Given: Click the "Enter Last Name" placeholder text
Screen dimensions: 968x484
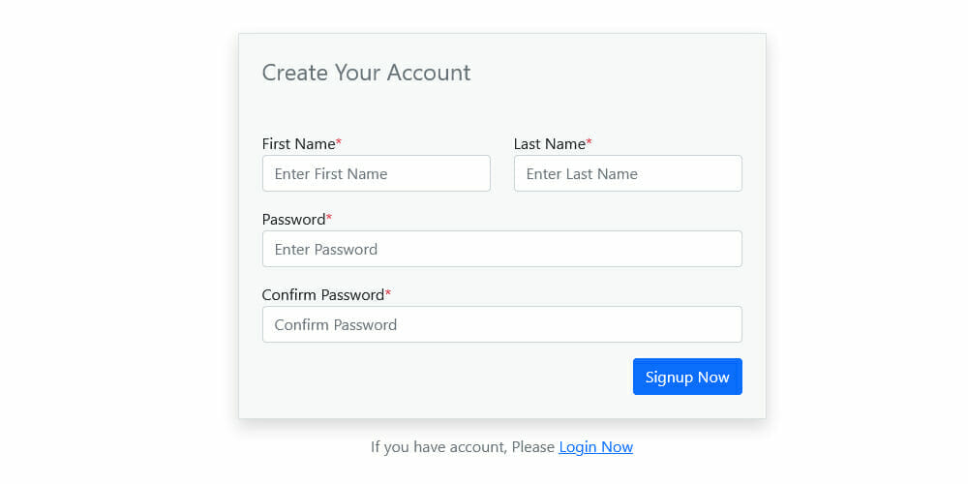Looking at the screenshot, I should coord(582,174).
